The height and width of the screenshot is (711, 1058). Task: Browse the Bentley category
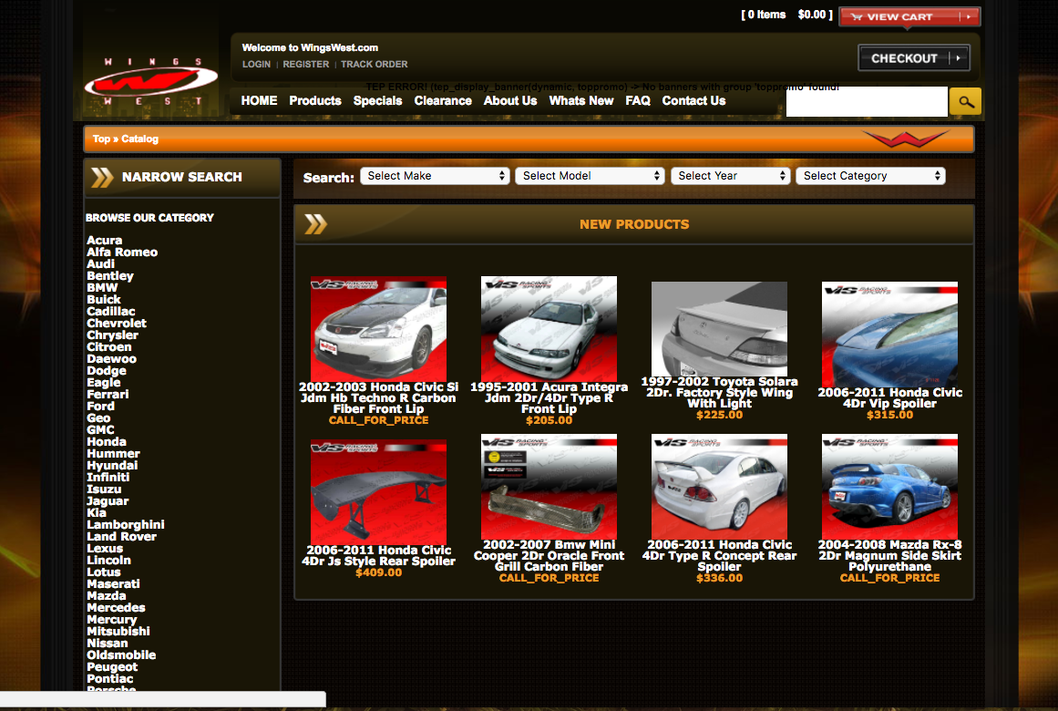point(110,276)
